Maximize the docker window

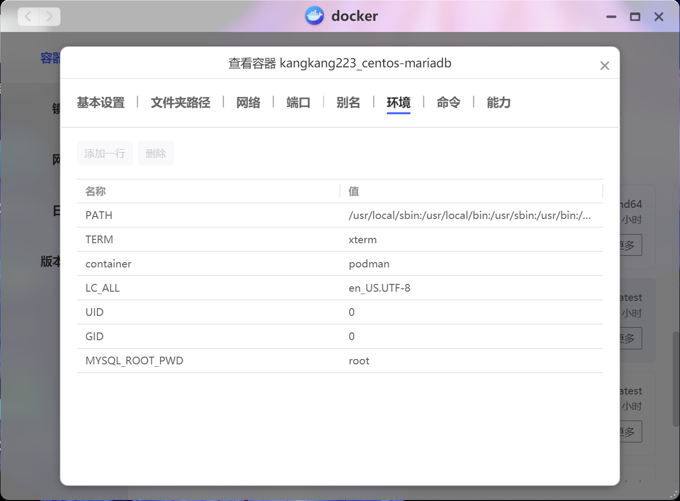[635, 17]
